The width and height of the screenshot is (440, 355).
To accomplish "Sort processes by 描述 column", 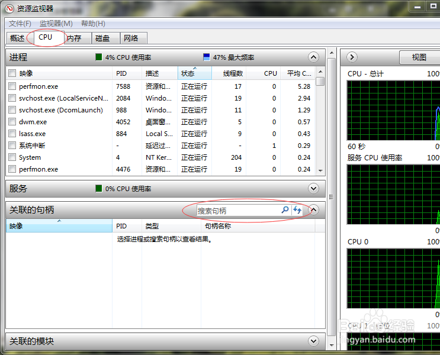I will click(160, 73).
